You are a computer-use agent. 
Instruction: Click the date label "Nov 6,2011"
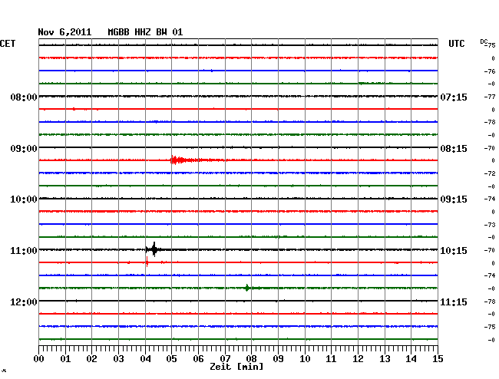pyautogui.click(x=64, y=32)
